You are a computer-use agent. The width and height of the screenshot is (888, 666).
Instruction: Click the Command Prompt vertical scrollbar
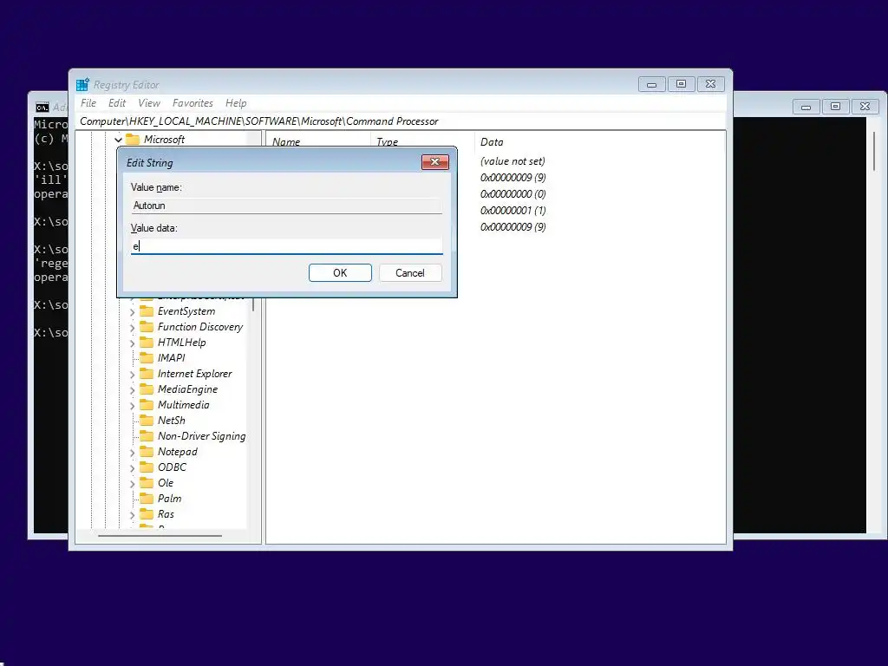click(x=874, y=153)
